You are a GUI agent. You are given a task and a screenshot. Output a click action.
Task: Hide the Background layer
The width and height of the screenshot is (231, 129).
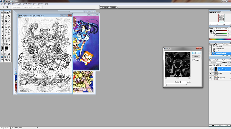click(210, 78)
